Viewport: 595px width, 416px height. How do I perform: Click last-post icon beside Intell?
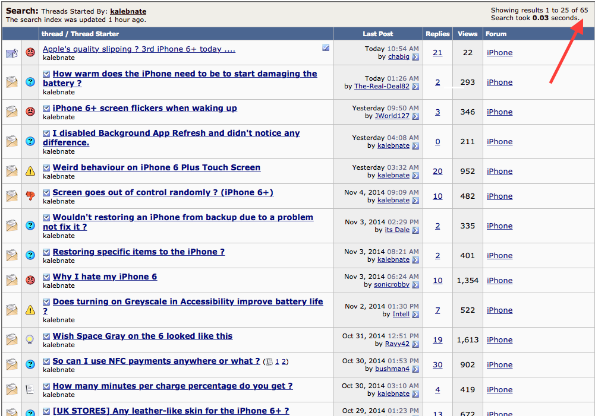415,314
